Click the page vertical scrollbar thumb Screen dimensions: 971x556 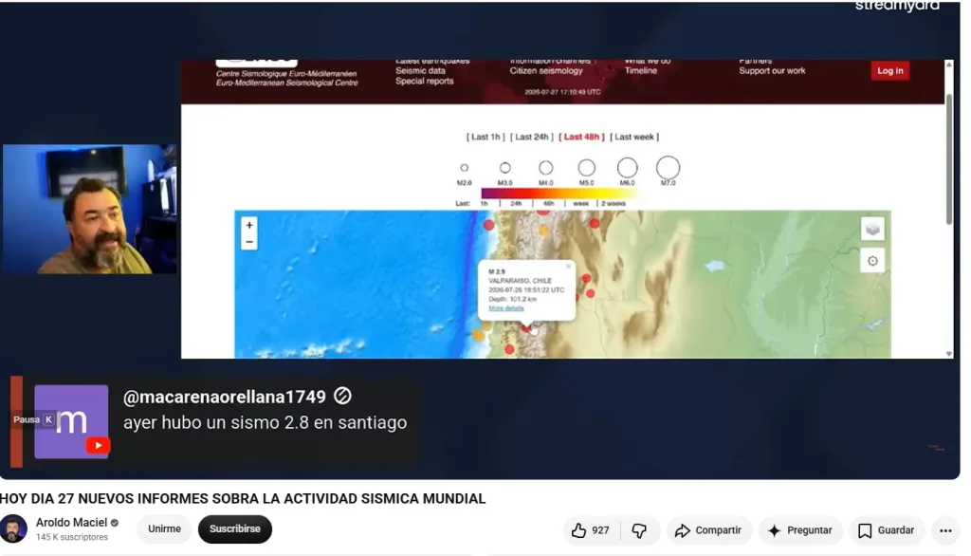click(x=948, y=158)
